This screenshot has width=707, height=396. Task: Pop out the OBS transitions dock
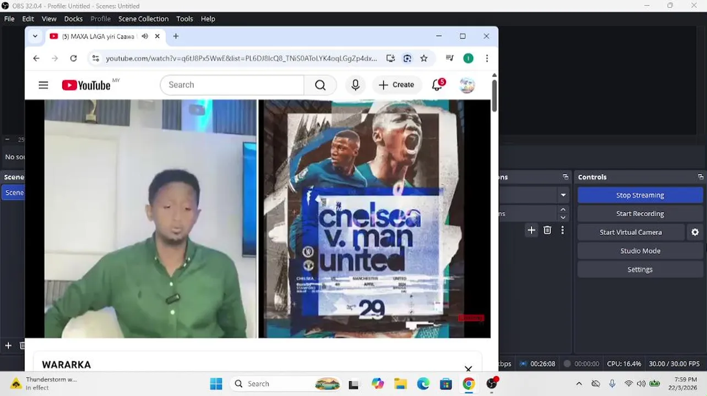(x=565, y=177)
